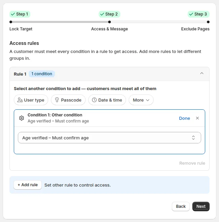This screenshot has height=222, width=219.
Task: Click the last dot on the progress bar
Action: tap(208, 22)
